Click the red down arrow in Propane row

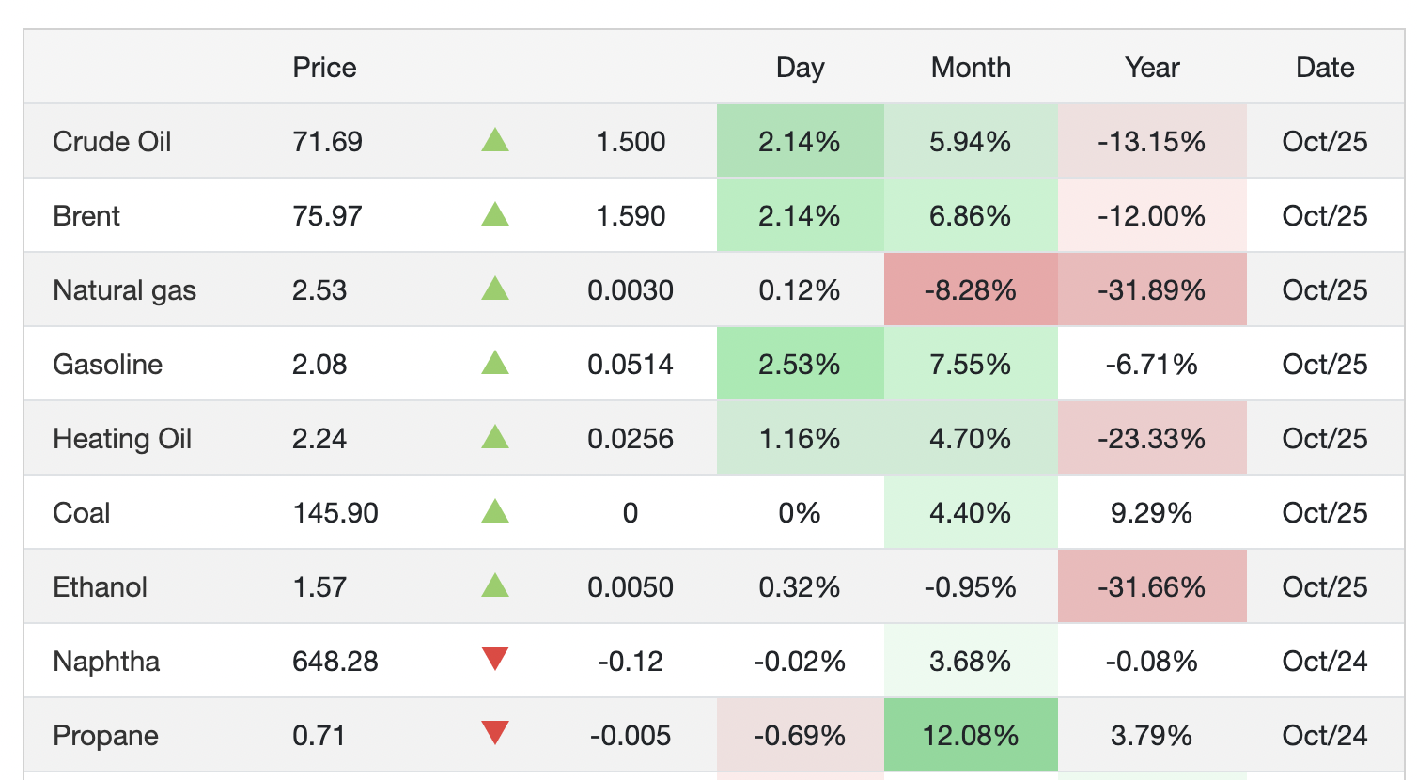coord(495,733)
